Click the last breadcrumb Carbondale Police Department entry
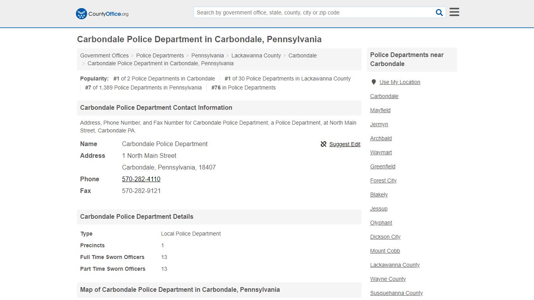 click(161, 63)
